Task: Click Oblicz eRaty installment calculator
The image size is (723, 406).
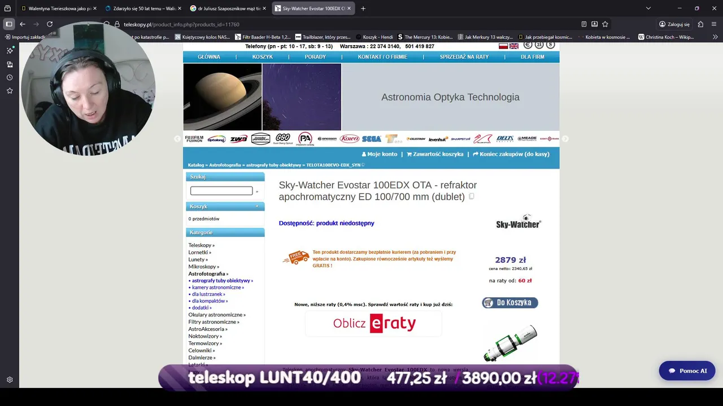Action: pos(374,324)
